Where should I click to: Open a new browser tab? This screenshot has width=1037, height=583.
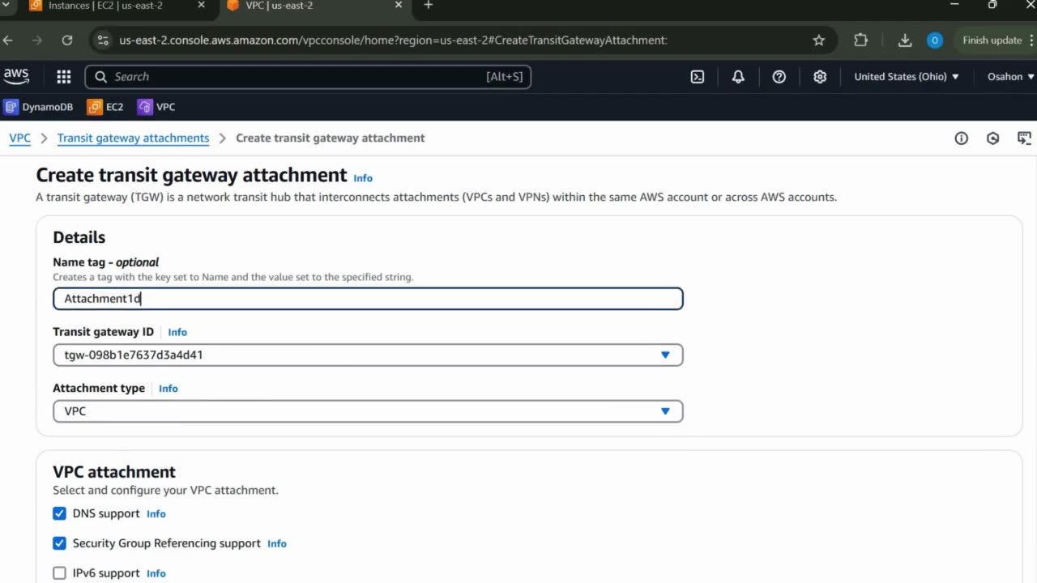[x=429, y=6]
